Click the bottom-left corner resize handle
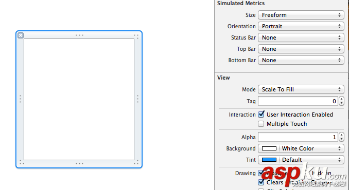349x190 pixels. pos(22,162)
